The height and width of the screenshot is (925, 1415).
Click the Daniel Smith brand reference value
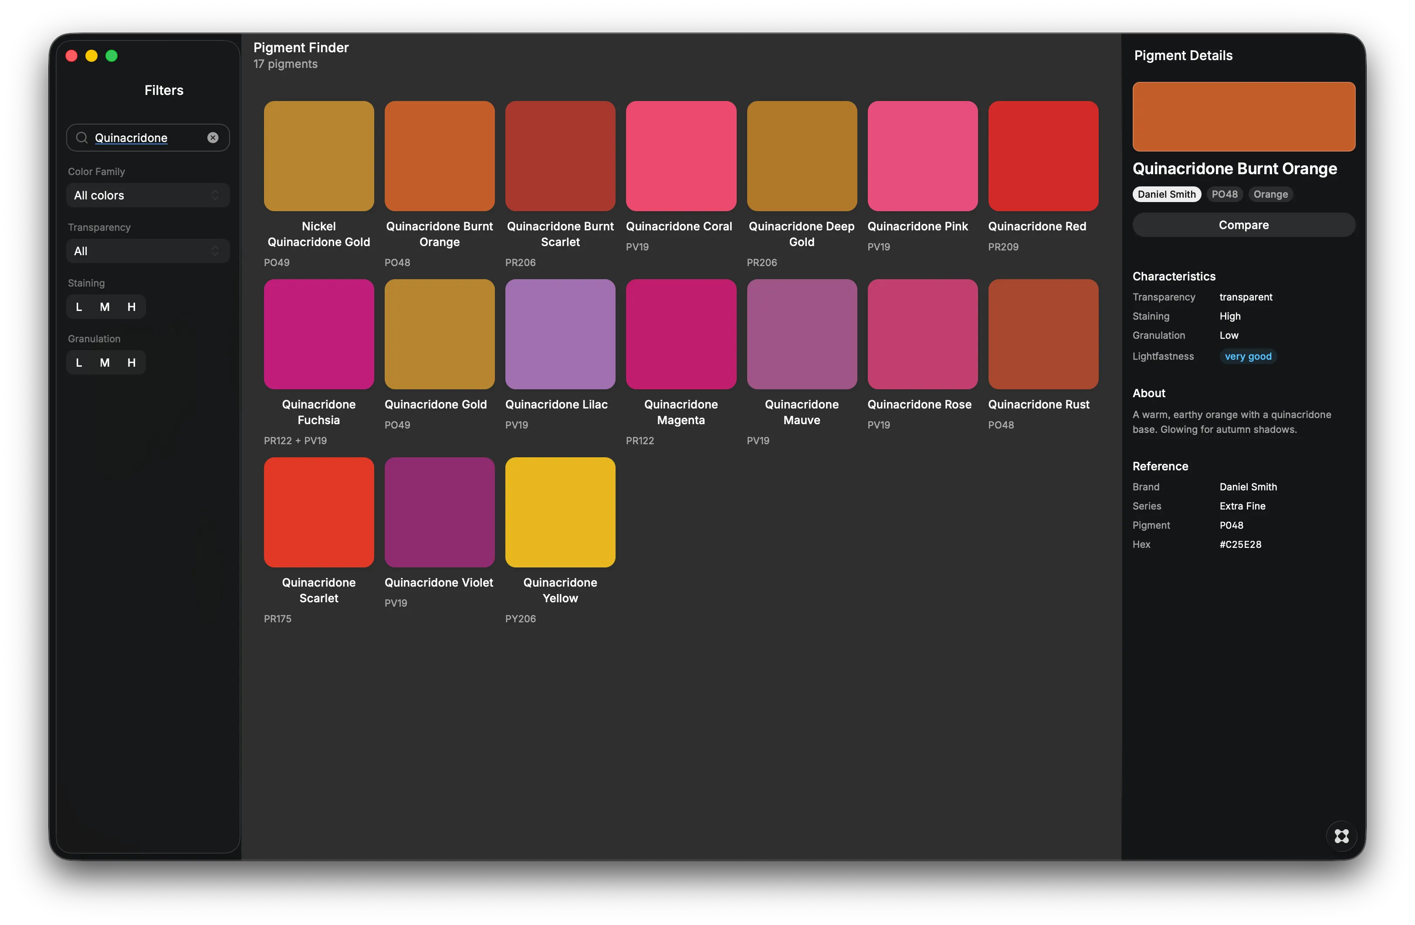[1248, 487]
